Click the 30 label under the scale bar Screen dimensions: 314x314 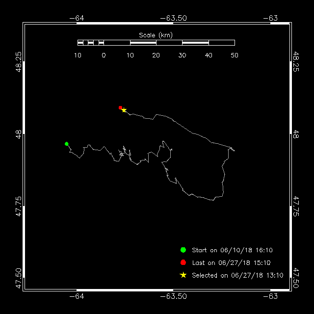182,55
